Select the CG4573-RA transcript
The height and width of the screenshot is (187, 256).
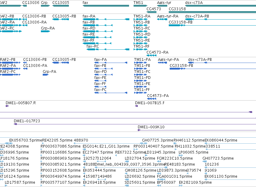pyautogui.click(x=158, y=52)
